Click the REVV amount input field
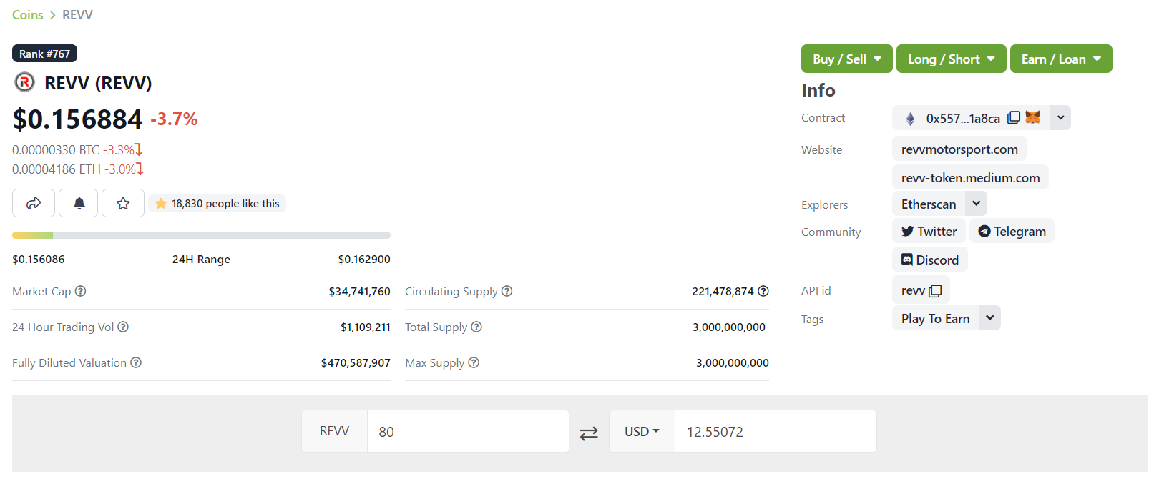Image resolution: width=1154 pixels, height=484 pixels. [x=467, y=432]
